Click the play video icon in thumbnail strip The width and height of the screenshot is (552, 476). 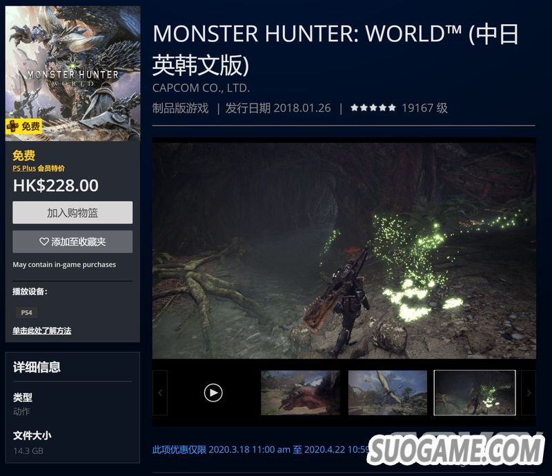[x=213, y=393]
